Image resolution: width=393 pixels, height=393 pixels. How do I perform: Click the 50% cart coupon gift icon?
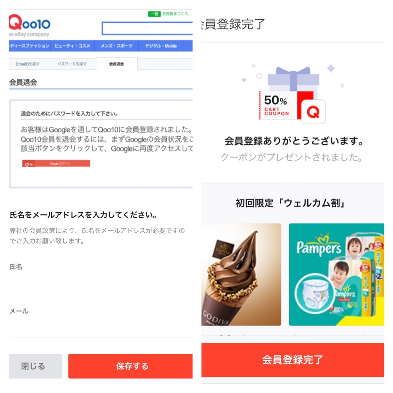292,95
